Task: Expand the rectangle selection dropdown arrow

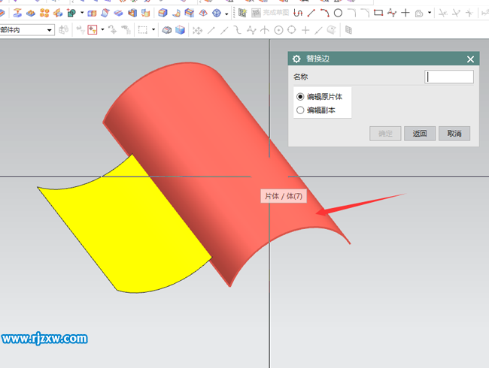Action: pyautogui.click(x=153, y=29)
